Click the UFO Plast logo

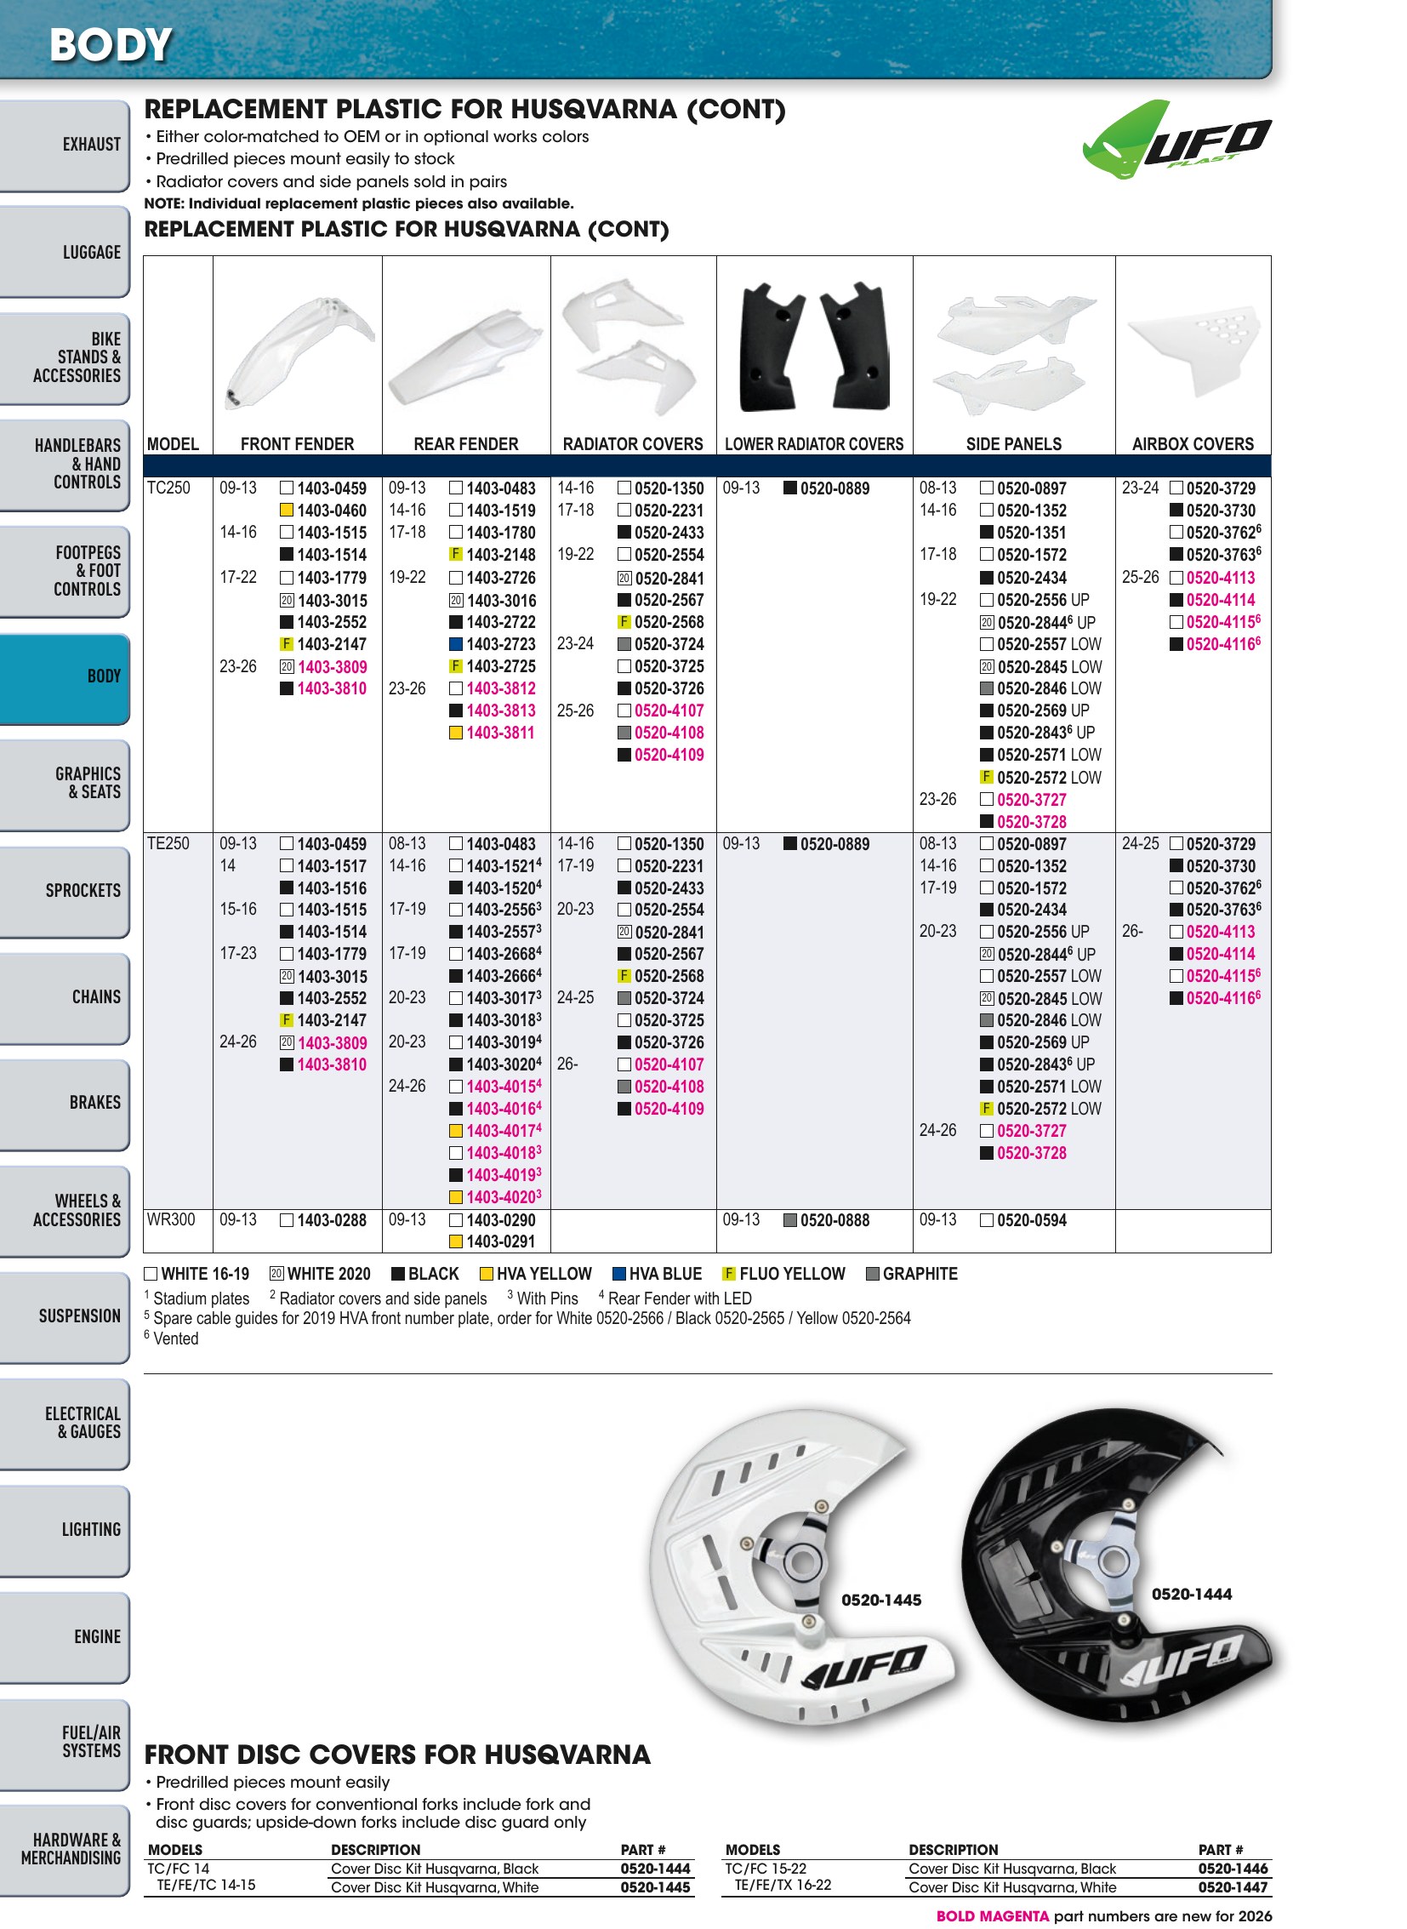click(1176, 139)
